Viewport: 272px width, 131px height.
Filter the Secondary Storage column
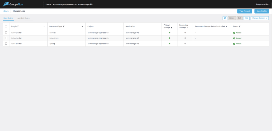[x=187, y=28]
